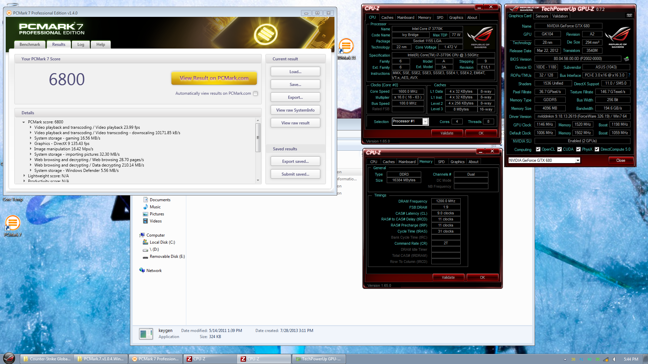
Task: Open Removable Disk (E:) in Explorer sidebar
Action: pyautogui.click(x=167, y=256)
